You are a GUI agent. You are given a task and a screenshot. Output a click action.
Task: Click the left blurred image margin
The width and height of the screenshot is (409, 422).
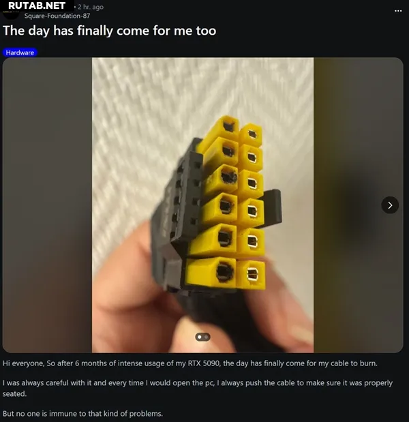pos(47,205)
